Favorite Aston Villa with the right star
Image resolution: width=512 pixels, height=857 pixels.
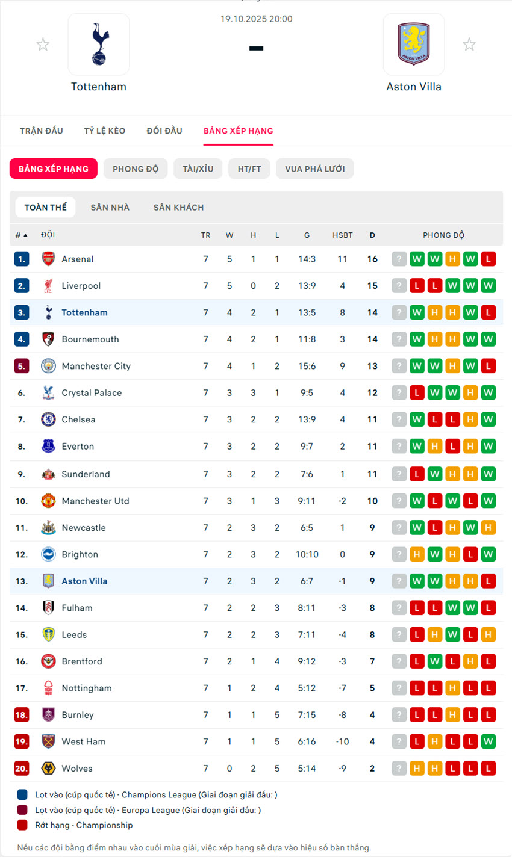coord(469,44)
